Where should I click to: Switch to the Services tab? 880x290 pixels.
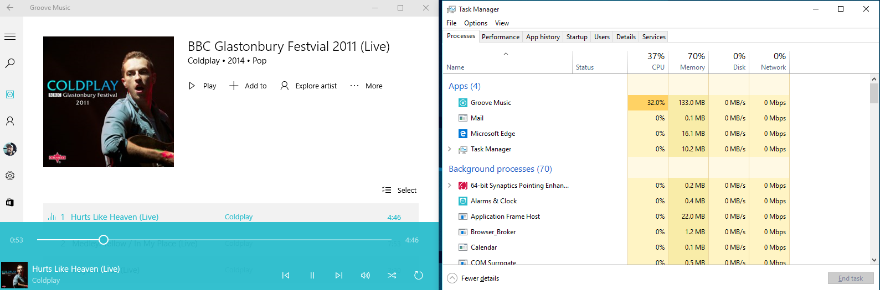point(654,37)
